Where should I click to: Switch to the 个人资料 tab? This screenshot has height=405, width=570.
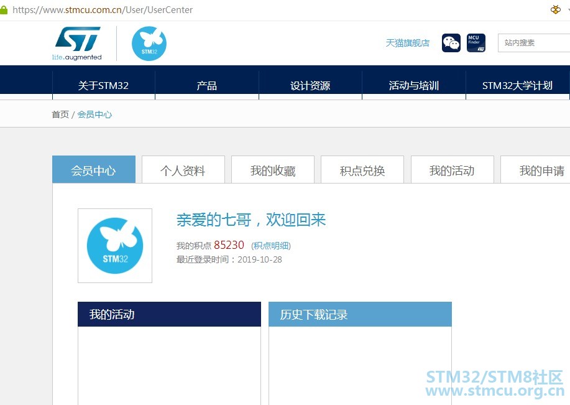pos(183,170)
